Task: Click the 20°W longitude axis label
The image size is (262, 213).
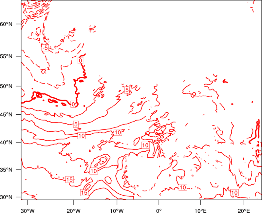Action: pyautogui.click(x=74, y=211)
